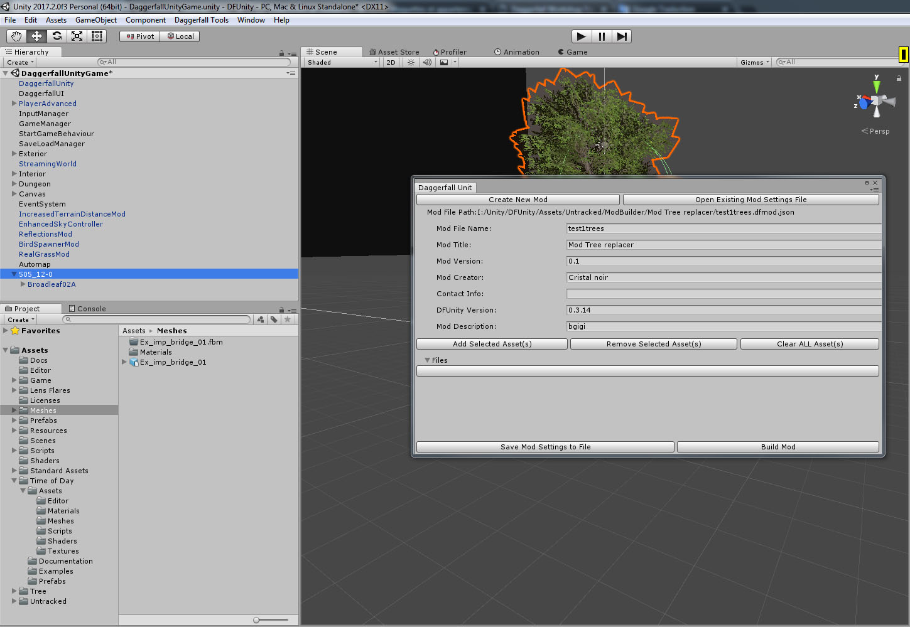
Task: Collapse the 505_12-0 object
Action: point(14,274)
